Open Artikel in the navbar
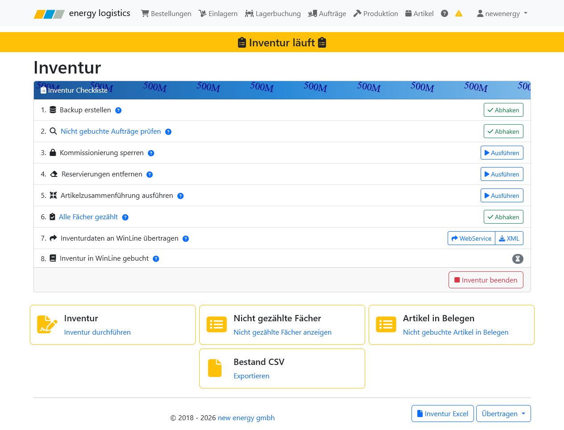 (x=420, y=13)
